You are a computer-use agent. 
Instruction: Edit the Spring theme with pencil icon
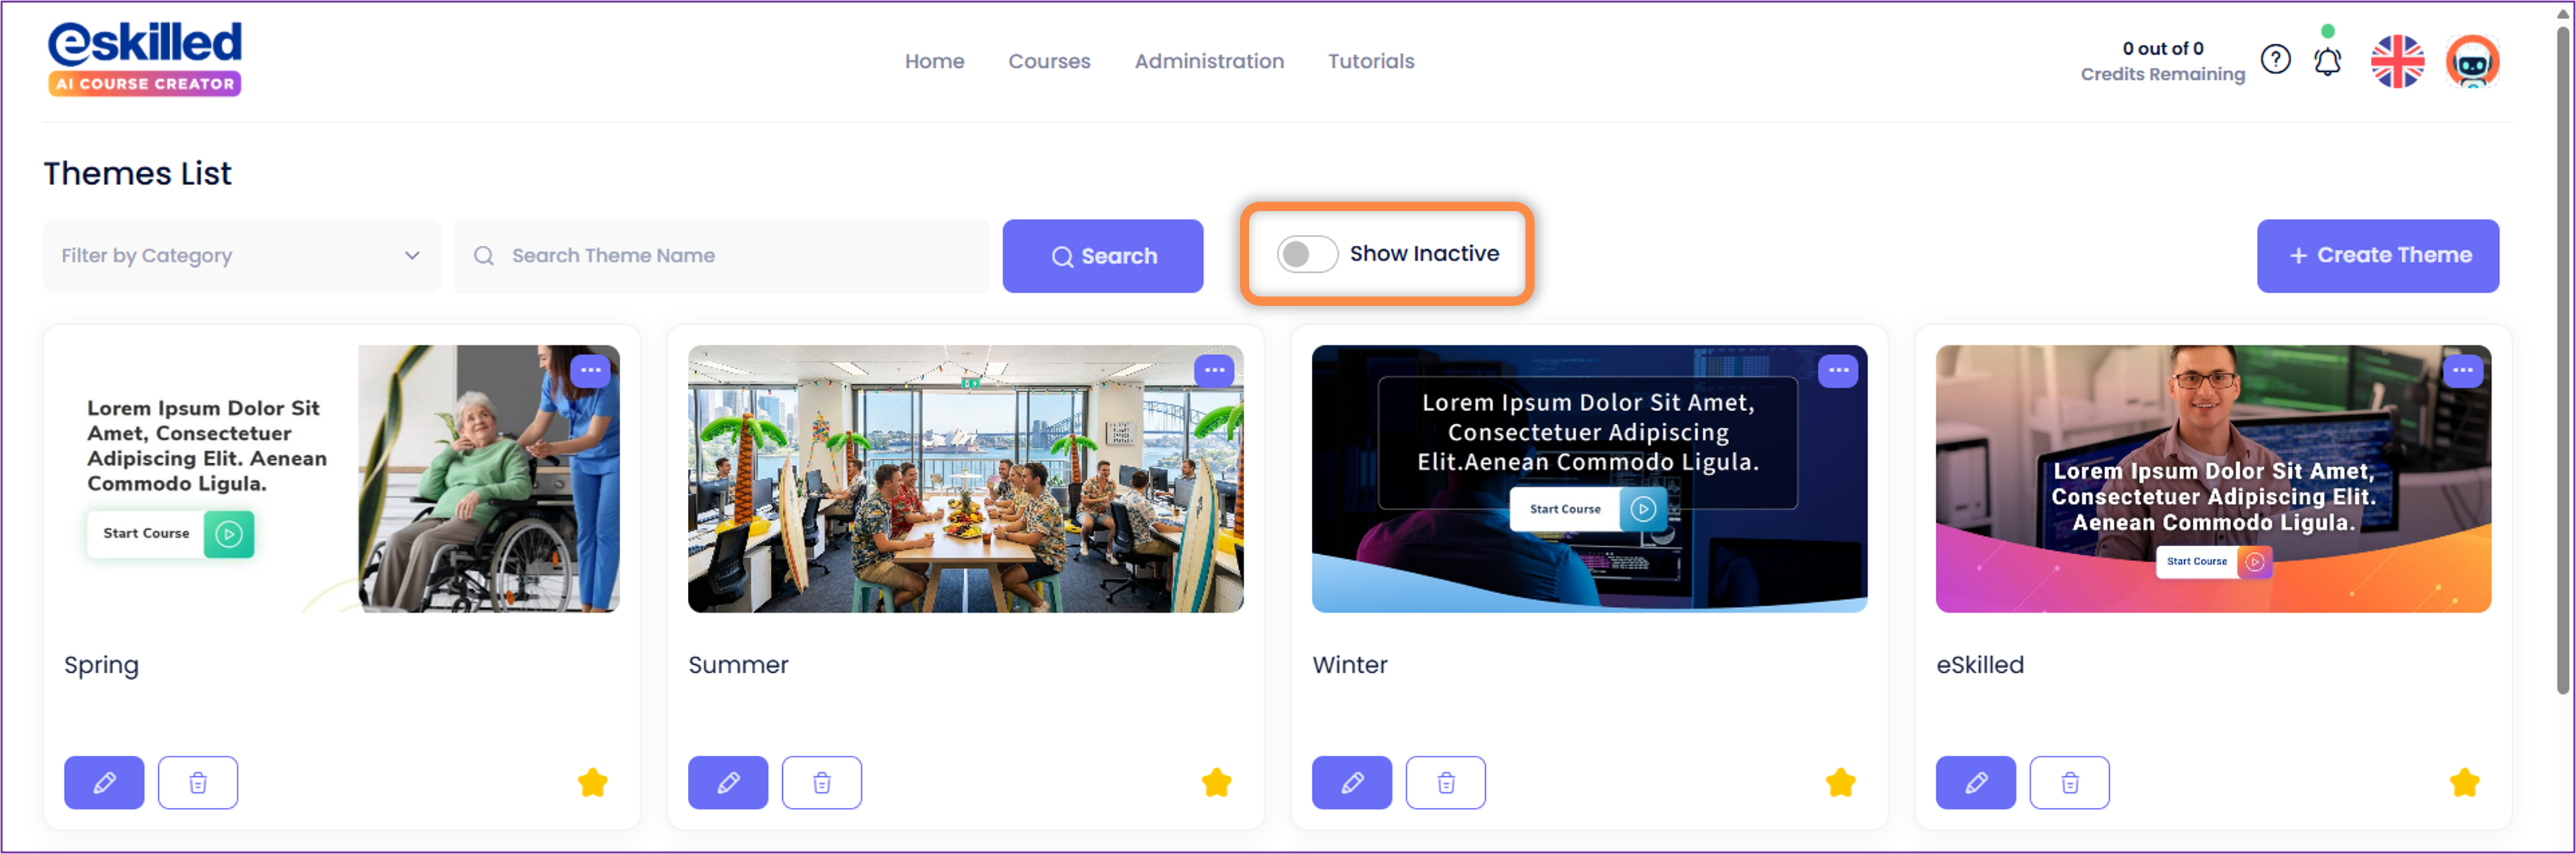coord(104,782)
